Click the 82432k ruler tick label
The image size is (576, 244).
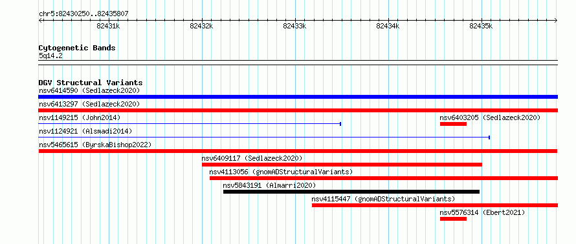201,26
